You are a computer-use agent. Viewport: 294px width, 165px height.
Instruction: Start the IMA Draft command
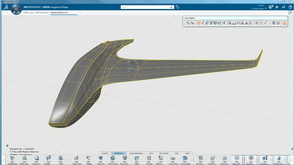(61, 160)
